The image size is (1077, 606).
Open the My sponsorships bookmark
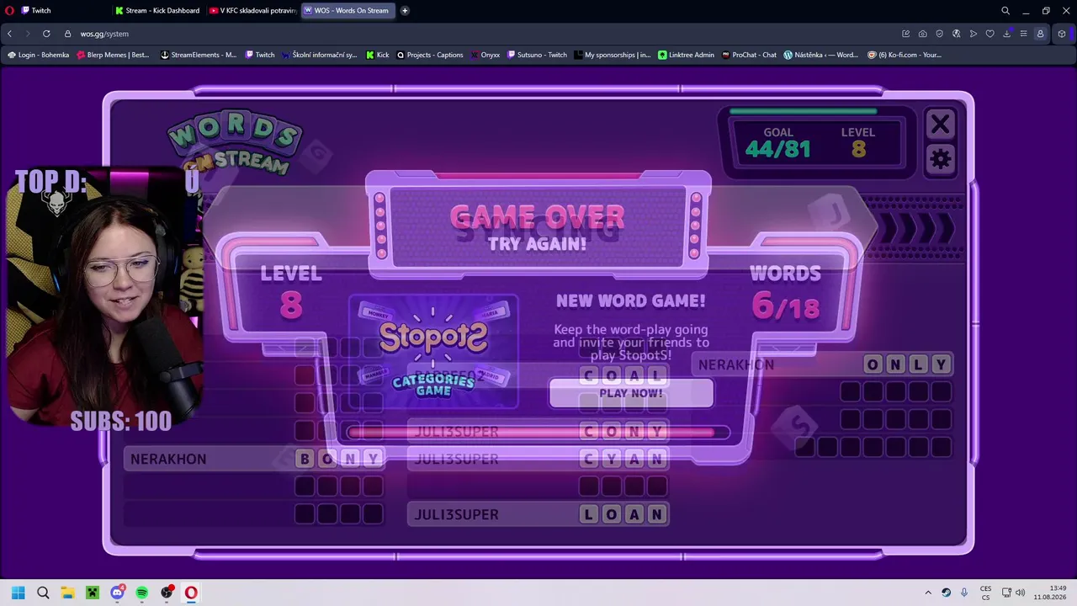[x=613, y=55]
